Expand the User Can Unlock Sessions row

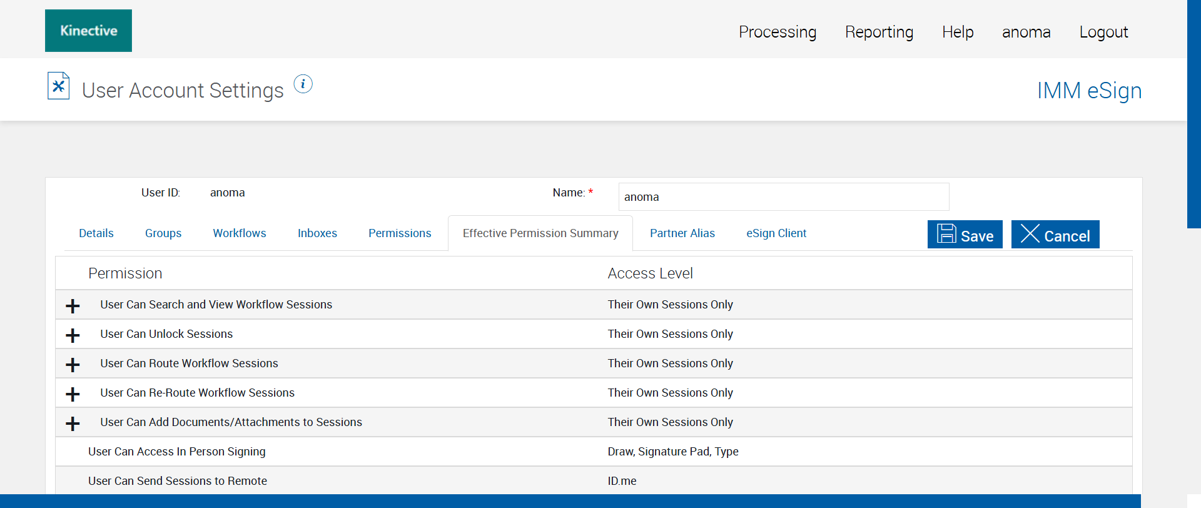(73, 335)
